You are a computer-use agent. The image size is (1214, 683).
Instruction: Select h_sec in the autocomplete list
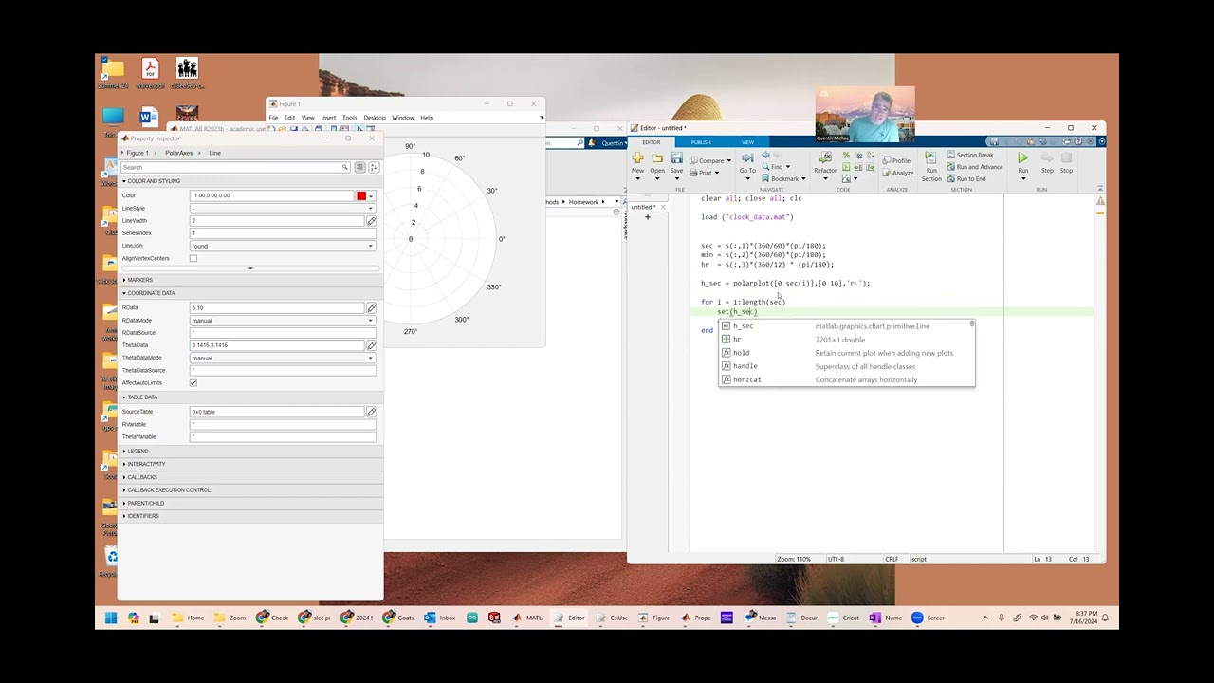(x=846, y=326)
